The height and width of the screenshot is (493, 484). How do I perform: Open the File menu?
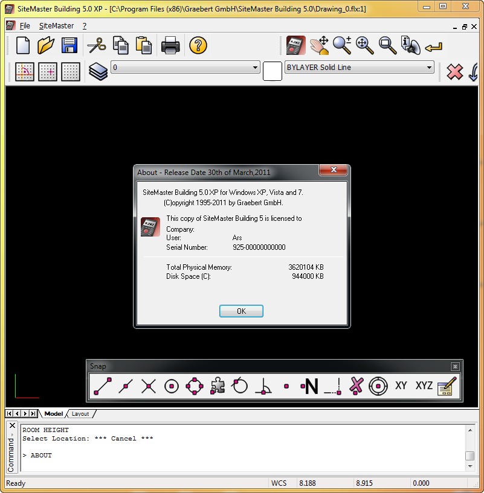(x=25, y=26)
